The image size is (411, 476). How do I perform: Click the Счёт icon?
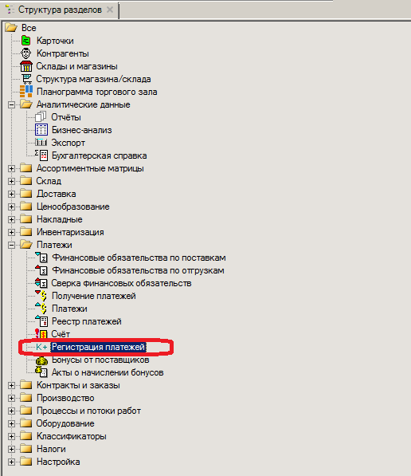(x=41, y=334)
